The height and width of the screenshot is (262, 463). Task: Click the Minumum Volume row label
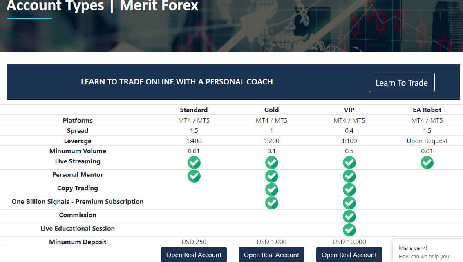coord(78,151)
